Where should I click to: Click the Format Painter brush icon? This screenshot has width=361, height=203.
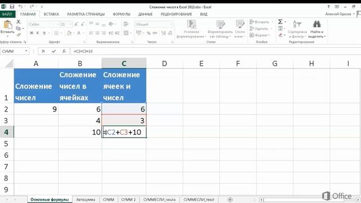(19, 35)
